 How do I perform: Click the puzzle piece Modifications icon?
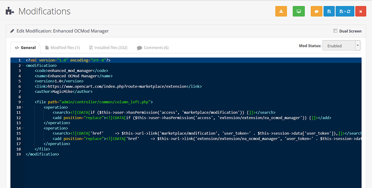(10, 11)
